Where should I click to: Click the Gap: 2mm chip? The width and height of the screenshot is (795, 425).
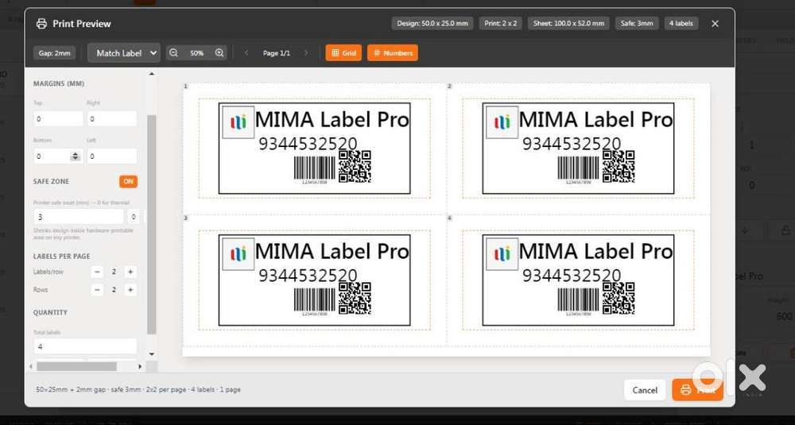point(54,52)
